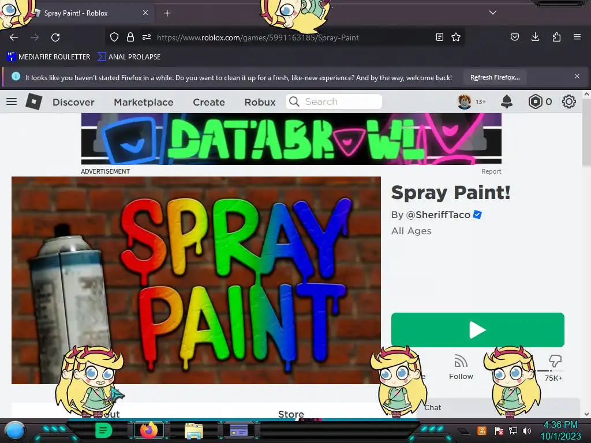Open the Roblox avatar profile icon

point(465,102)
